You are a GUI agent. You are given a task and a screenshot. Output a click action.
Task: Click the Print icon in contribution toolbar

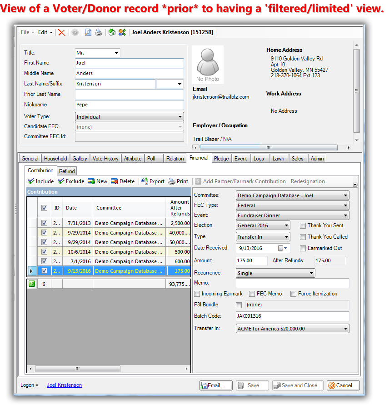click(x=172, y=181)
